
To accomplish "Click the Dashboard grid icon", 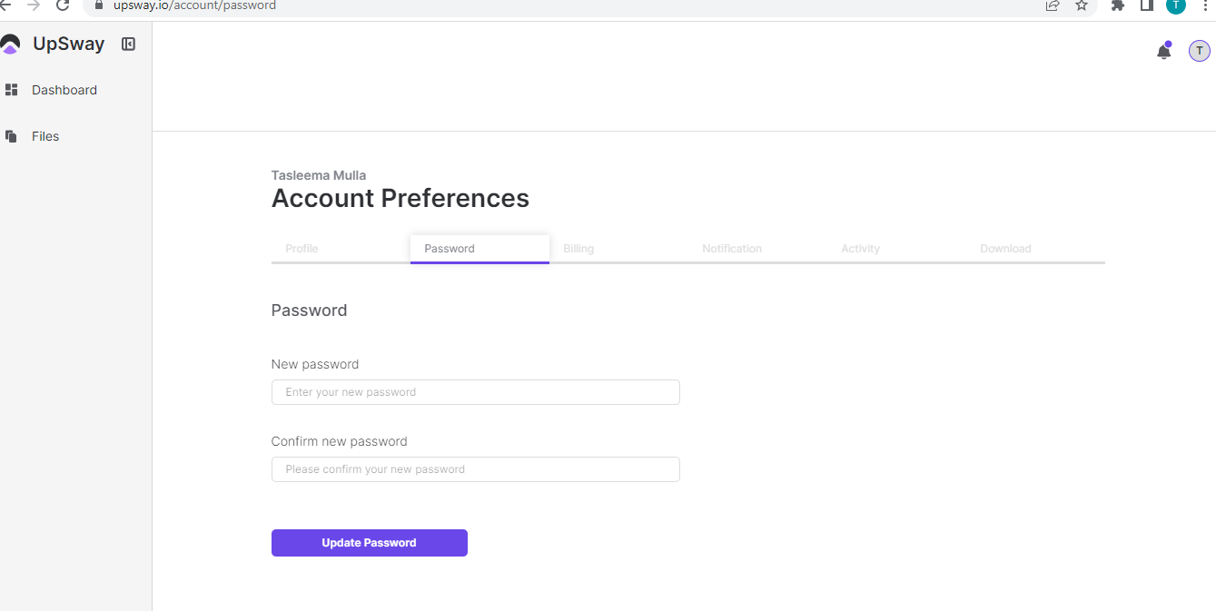I will (12, 90).
